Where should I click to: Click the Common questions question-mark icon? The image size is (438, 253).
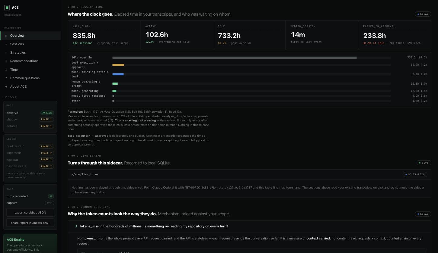(6, 78)
